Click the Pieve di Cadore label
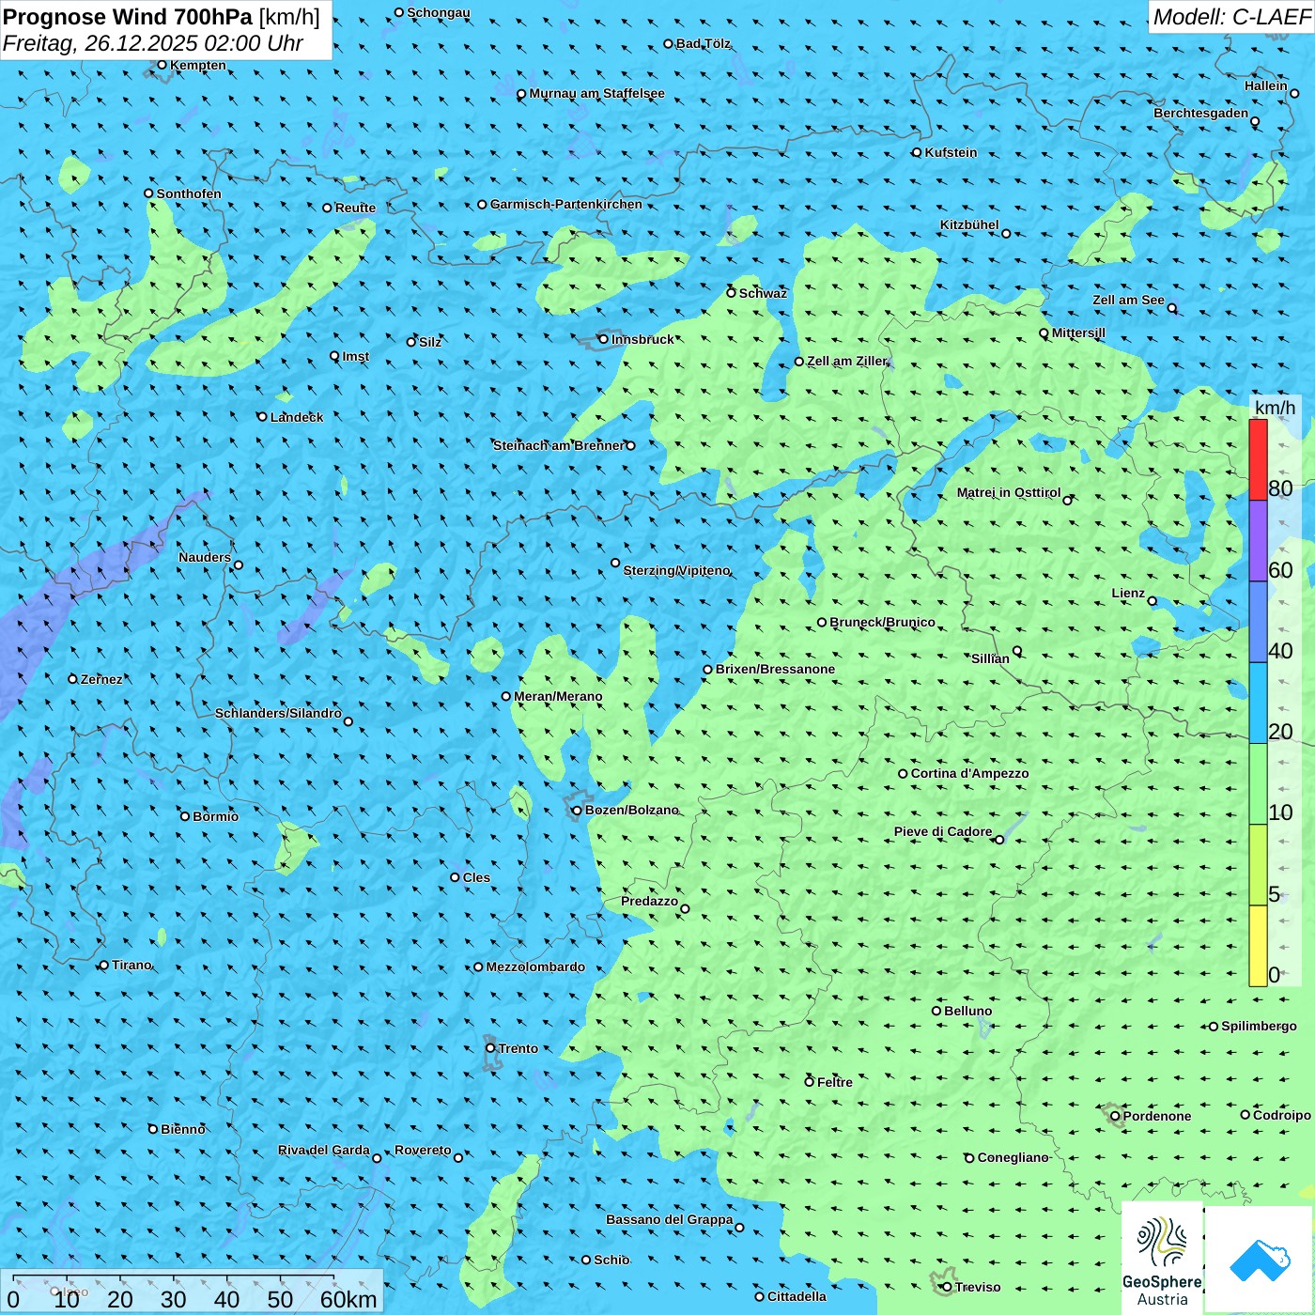The height and width of the screenshot is (1315, 1315). click(943, 831)
